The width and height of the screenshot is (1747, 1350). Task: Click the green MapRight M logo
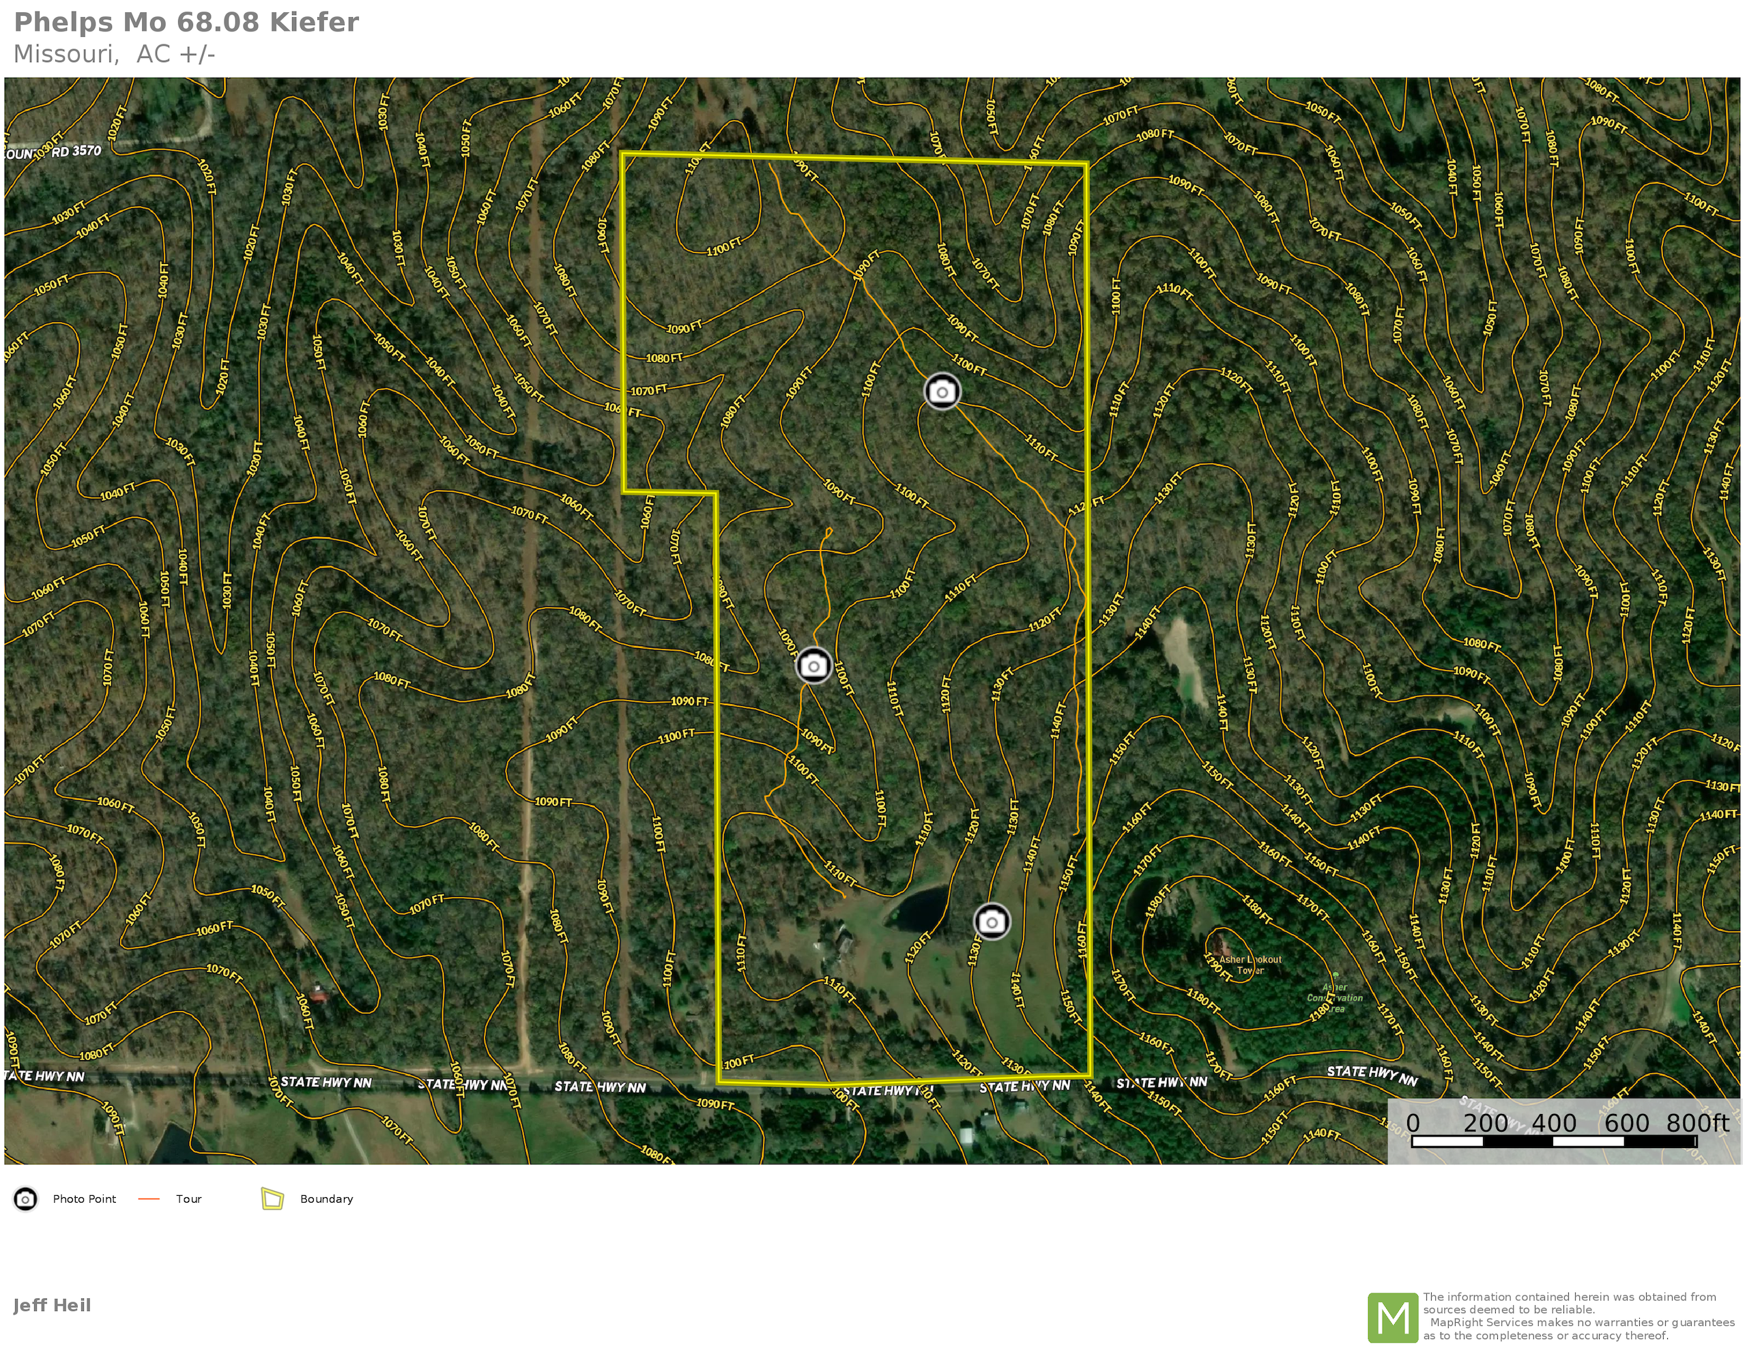point(1392,1317)
